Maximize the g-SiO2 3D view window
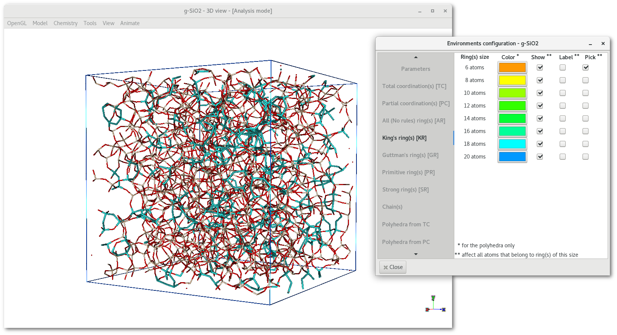This screenshot has height=335, width=617. [x=432, y=11]
